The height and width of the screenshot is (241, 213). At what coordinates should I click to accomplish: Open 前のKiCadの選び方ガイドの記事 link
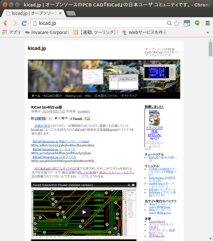(x=57, y=168)
